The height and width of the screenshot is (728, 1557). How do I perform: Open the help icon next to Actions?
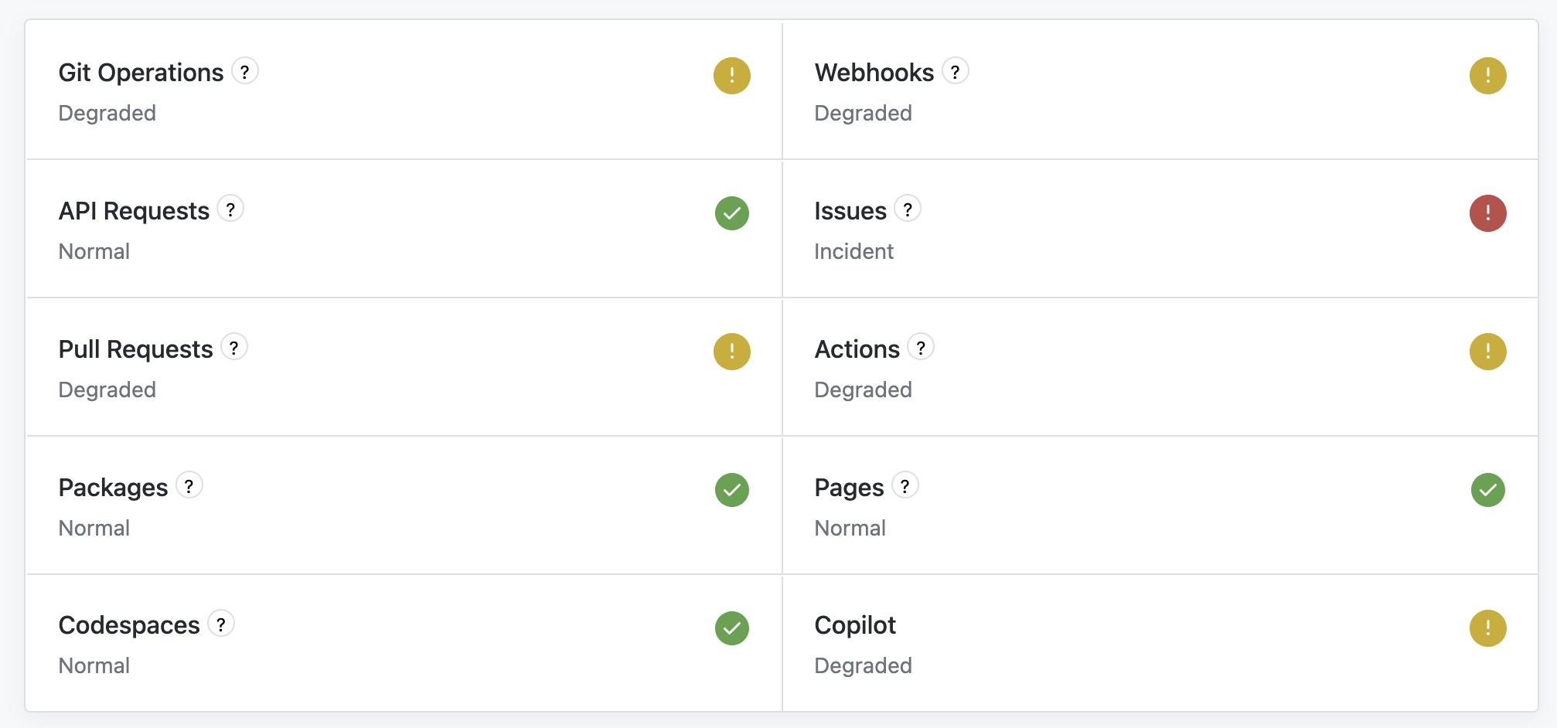point(921,348)
